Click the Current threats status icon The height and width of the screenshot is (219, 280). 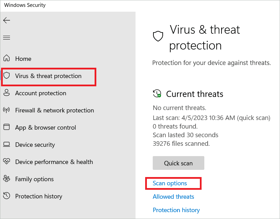pos(157,94)
